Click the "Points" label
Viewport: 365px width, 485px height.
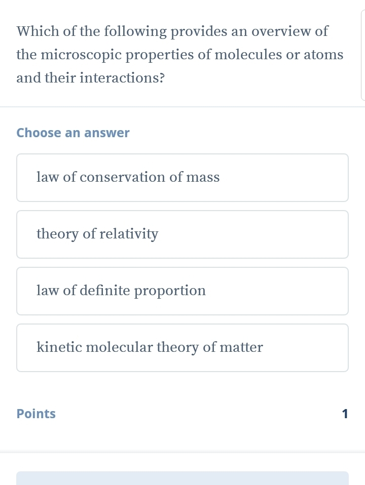click(36, 414)
